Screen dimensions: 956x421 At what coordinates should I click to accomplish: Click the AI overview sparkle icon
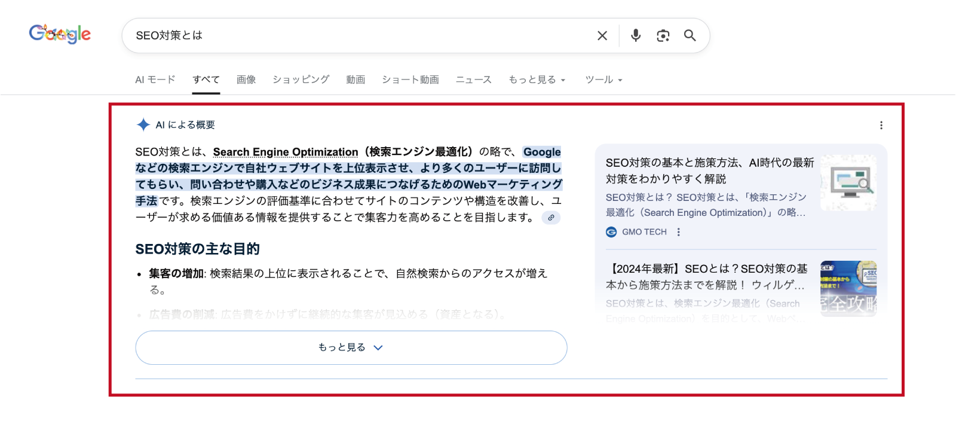pyautogui.click(x=143, y=124)
